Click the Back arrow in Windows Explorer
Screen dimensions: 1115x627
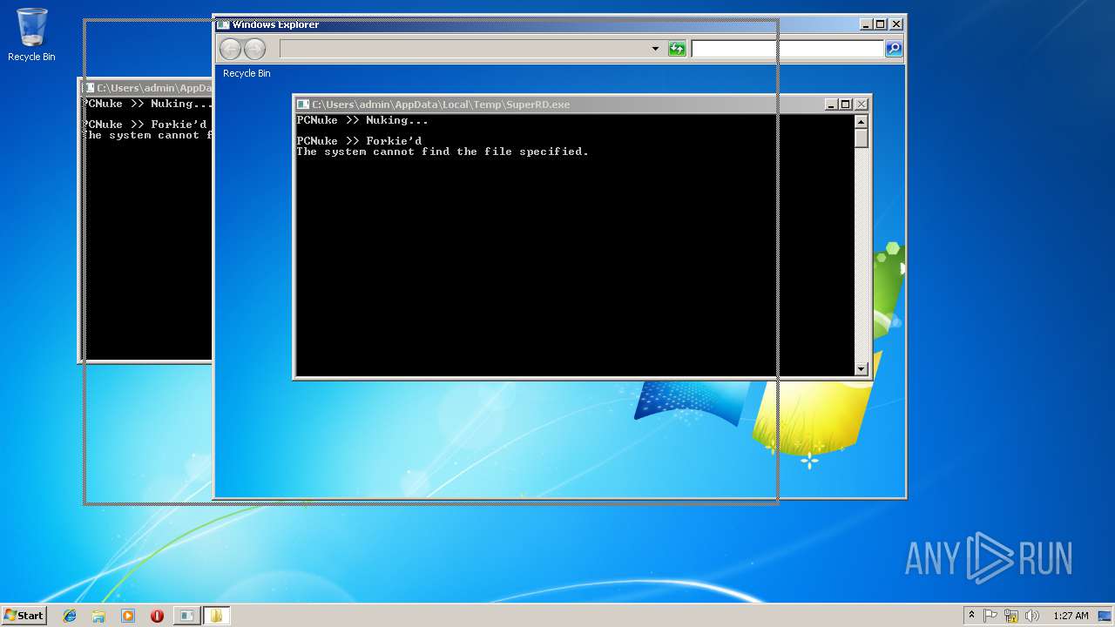click(230, 49)
